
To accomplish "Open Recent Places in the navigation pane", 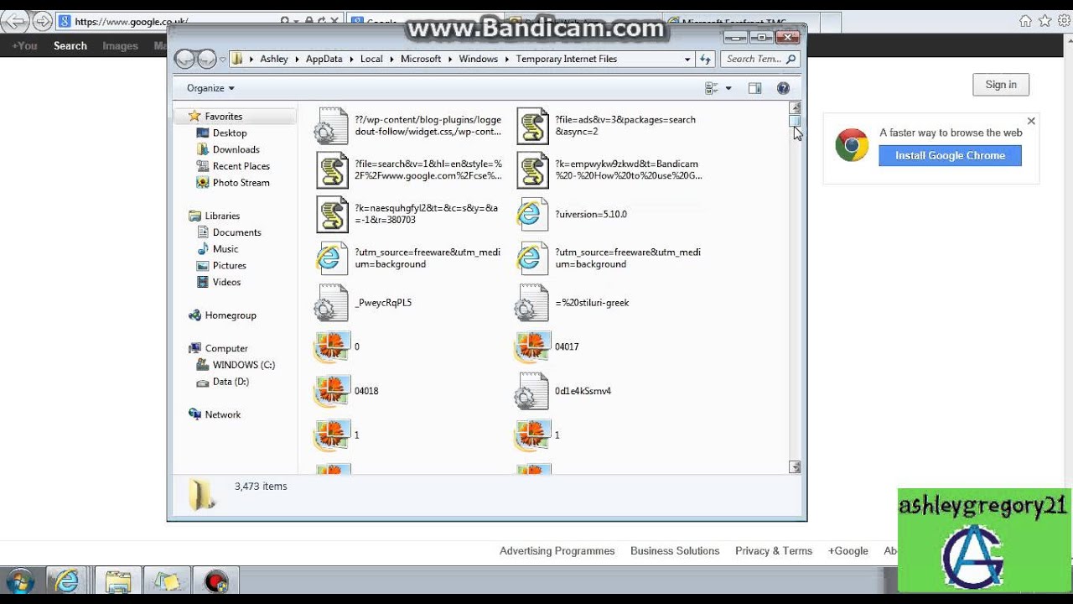I will coord(241,166).
